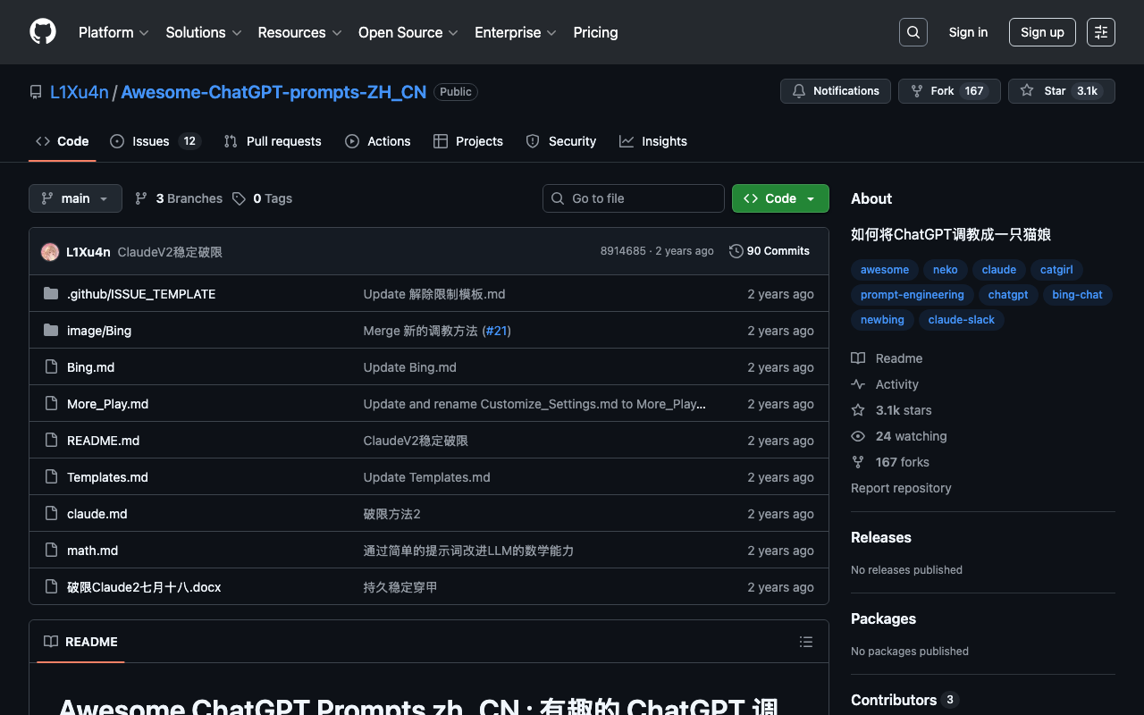Switch to the Issues tab

pos(155,141)
